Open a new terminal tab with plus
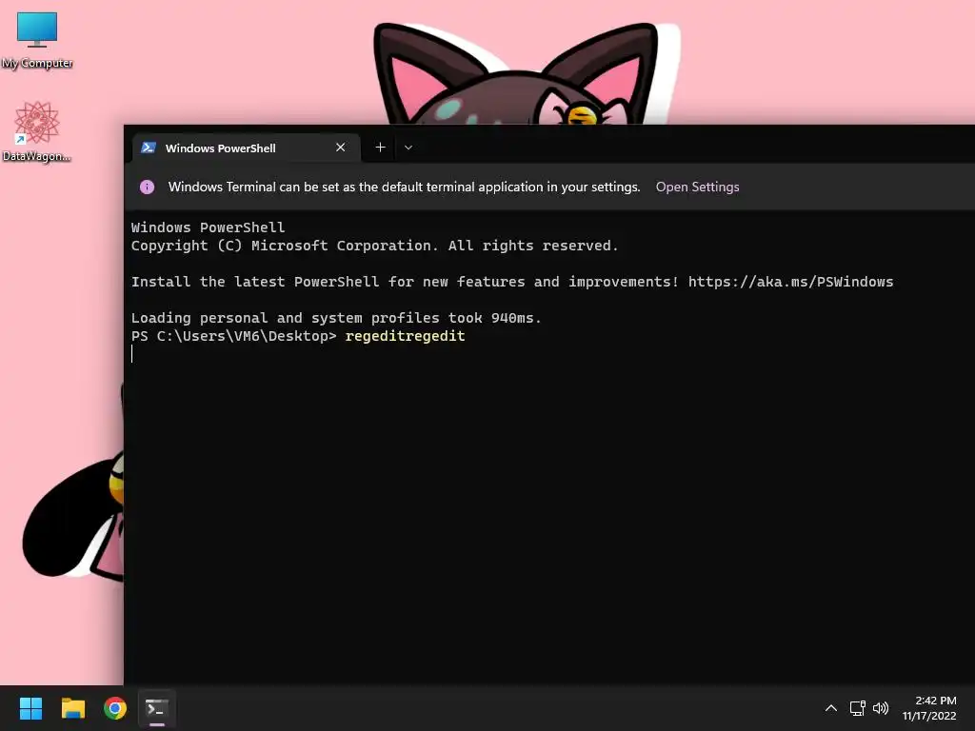The height and width of the screenshot is (731, 975). 381,148
